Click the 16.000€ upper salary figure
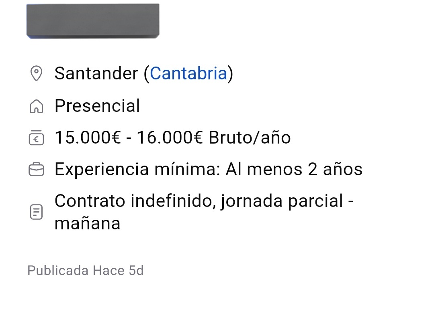The image size is (434, 320). (x=170, y=138)
